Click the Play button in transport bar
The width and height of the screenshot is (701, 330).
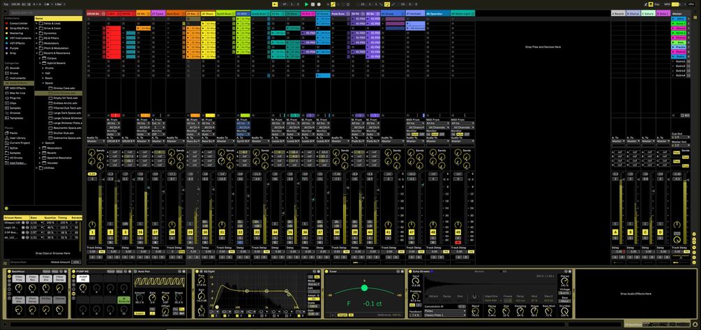coord(306,4)
